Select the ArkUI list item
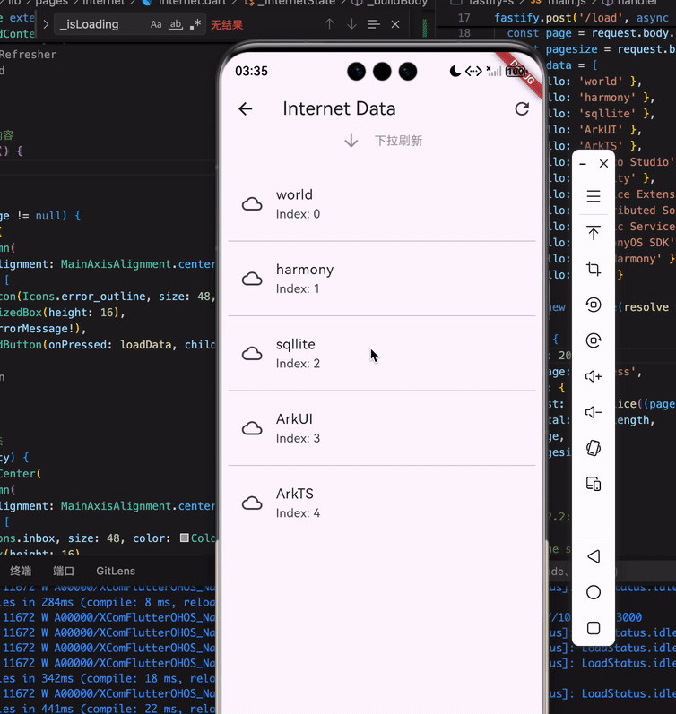The image size is (676, 714). pos(382,428)
